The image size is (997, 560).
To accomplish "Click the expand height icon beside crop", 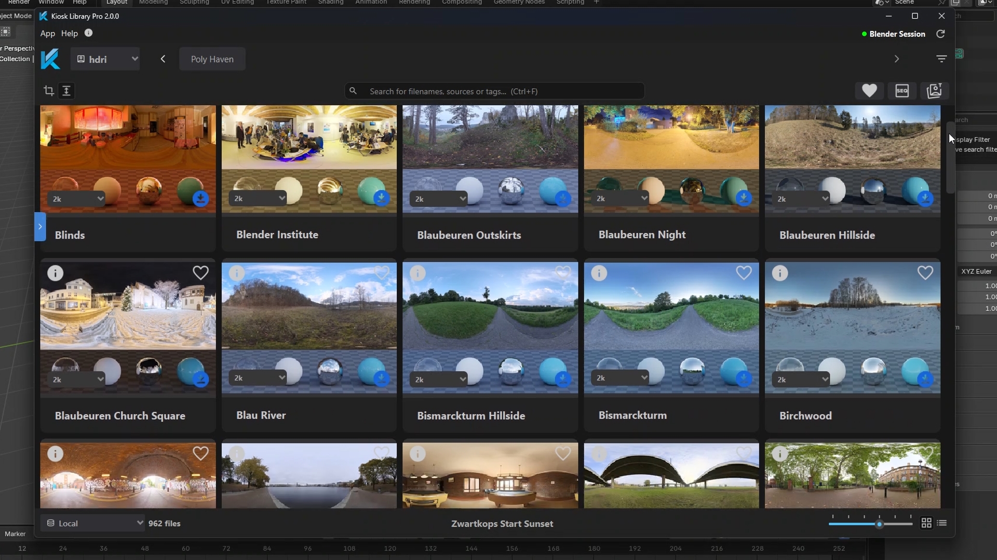I will point(66,91).
